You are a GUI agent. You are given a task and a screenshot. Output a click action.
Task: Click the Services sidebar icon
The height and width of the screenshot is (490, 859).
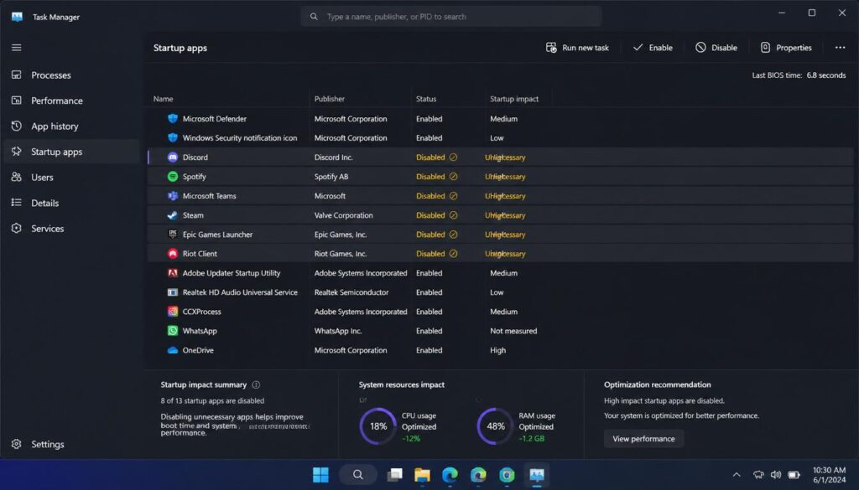[x=17, y=228]
